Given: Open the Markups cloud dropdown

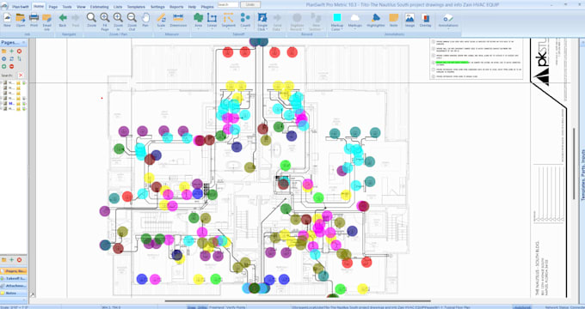Looking at the screenshot, I should (x=354, y=28).
